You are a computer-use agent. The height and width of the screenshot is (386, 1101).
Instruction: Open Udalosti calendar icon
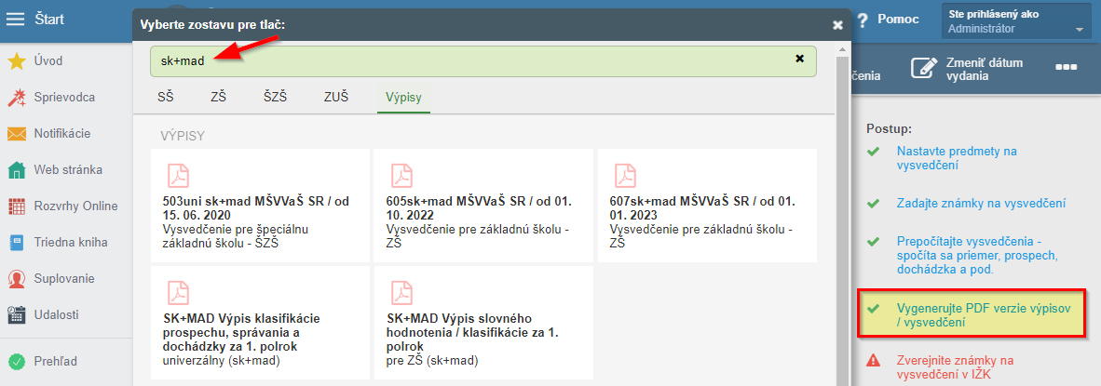(x=16, y=315)
